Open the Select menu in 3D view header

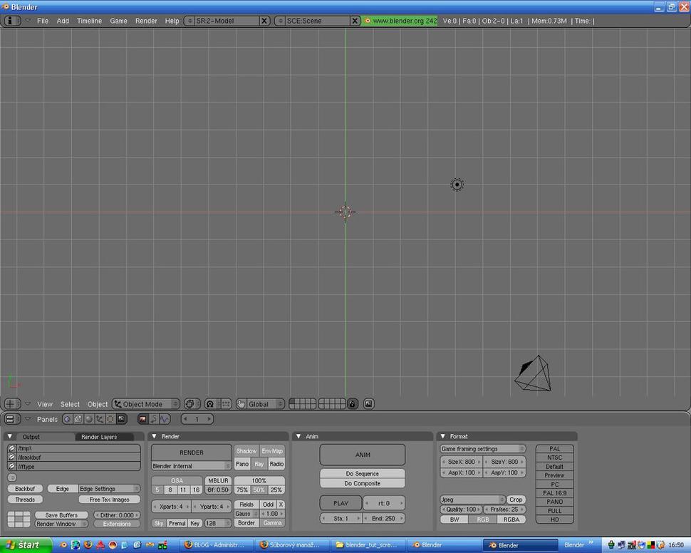tap(70, 404)
